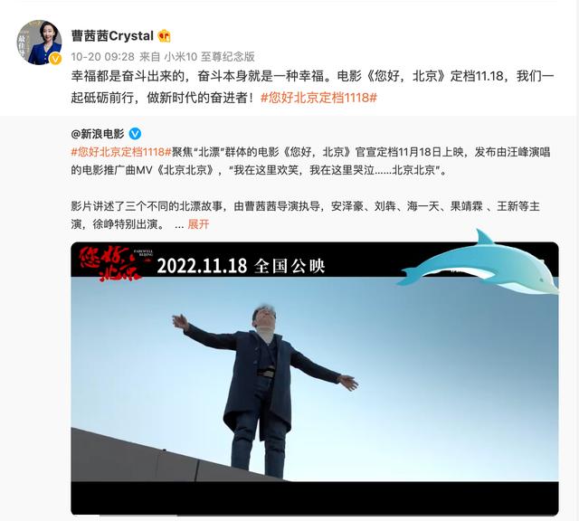Play the 您好北京 movie trailer video
The height and width of the screenshot is (521, 579).
(x=315, y=378)
